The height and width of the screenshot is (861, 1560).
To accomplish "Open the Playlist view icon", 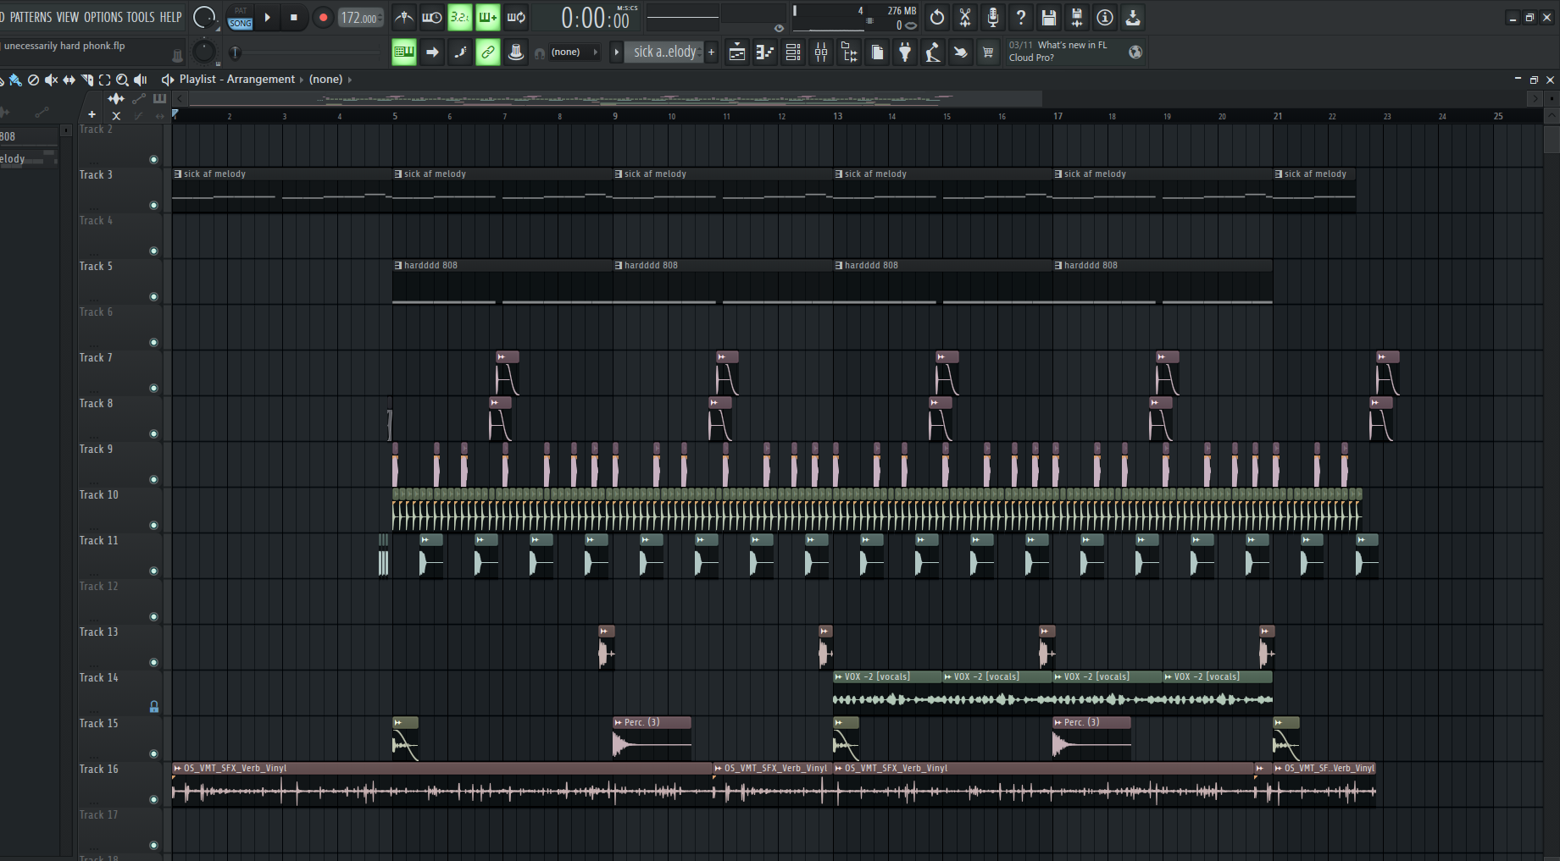I will point(737,52).
